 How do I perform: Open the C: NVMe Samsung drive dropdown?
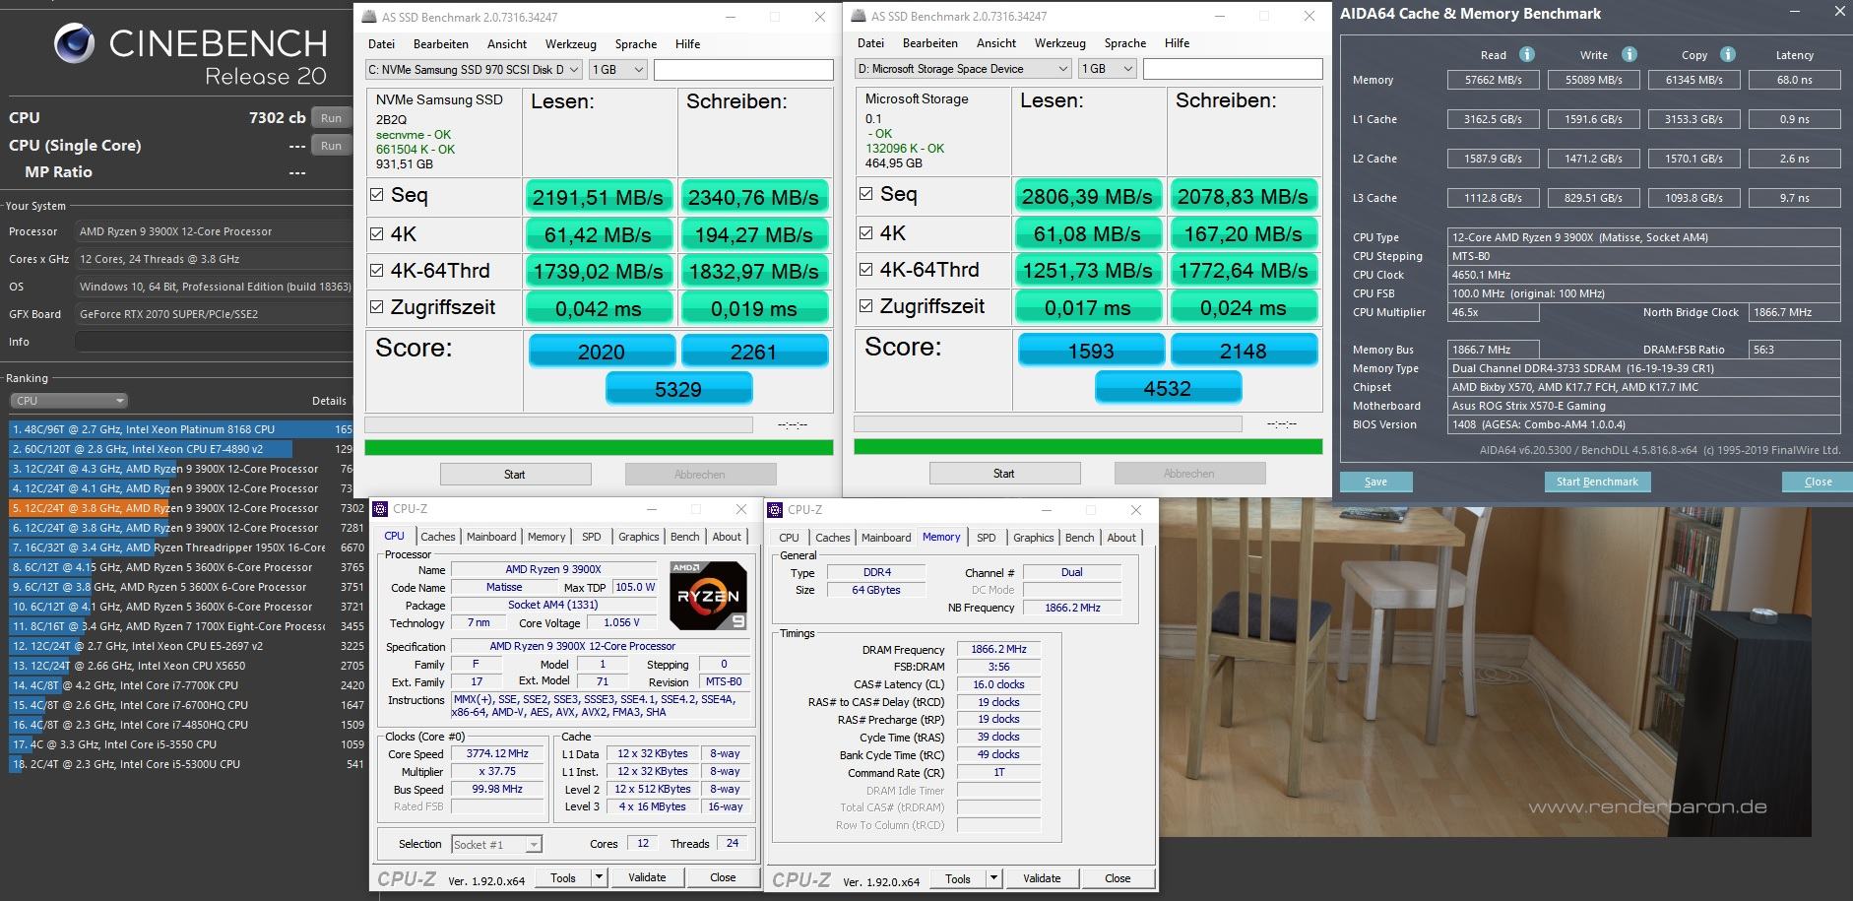tap(473, 70)
